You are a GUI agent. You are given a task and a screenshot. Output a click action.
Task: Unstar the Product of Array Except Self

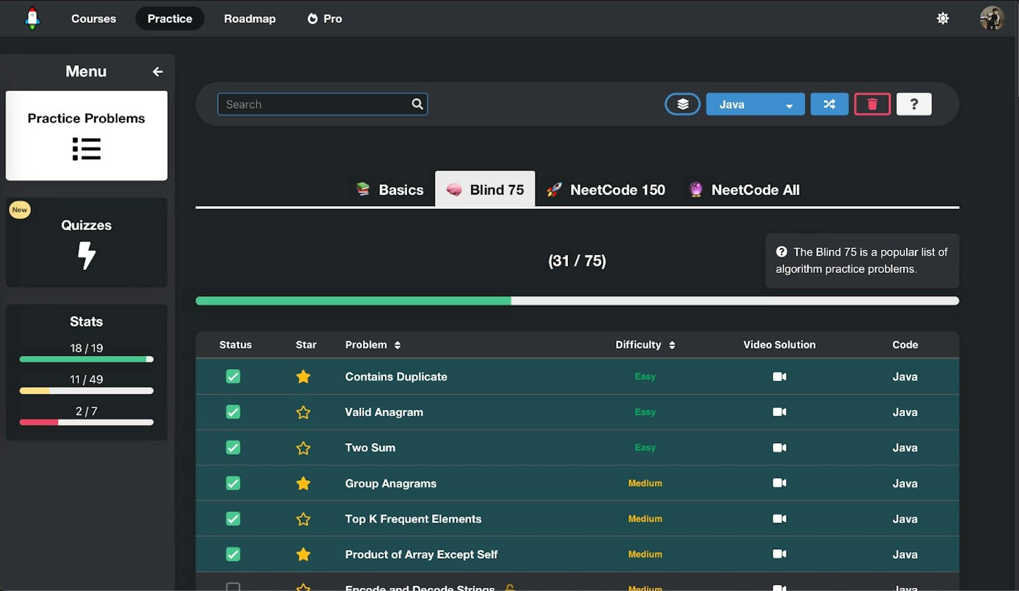tap(303, 554)
